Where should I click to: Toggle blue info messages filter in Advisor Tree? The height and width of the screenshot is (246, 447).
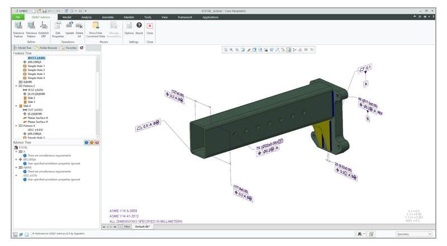pos(87,143)
